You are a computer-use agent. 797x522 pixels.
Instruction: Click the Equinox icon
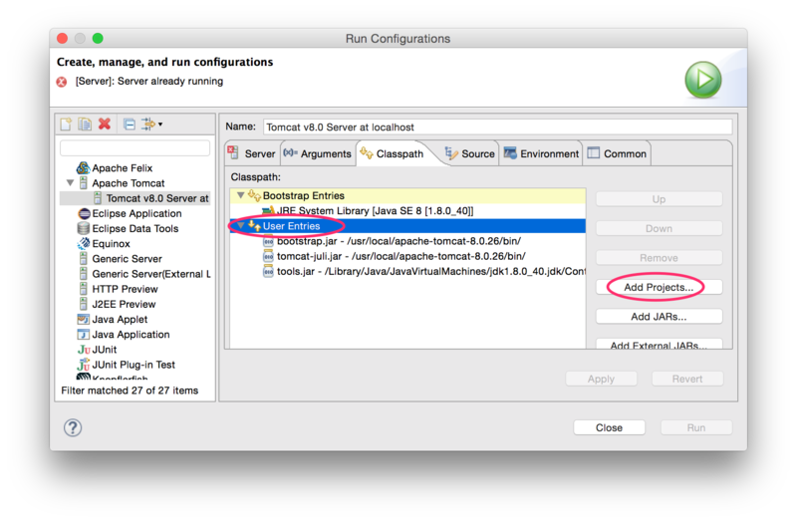pyautogui.click(x=84, y=243)
